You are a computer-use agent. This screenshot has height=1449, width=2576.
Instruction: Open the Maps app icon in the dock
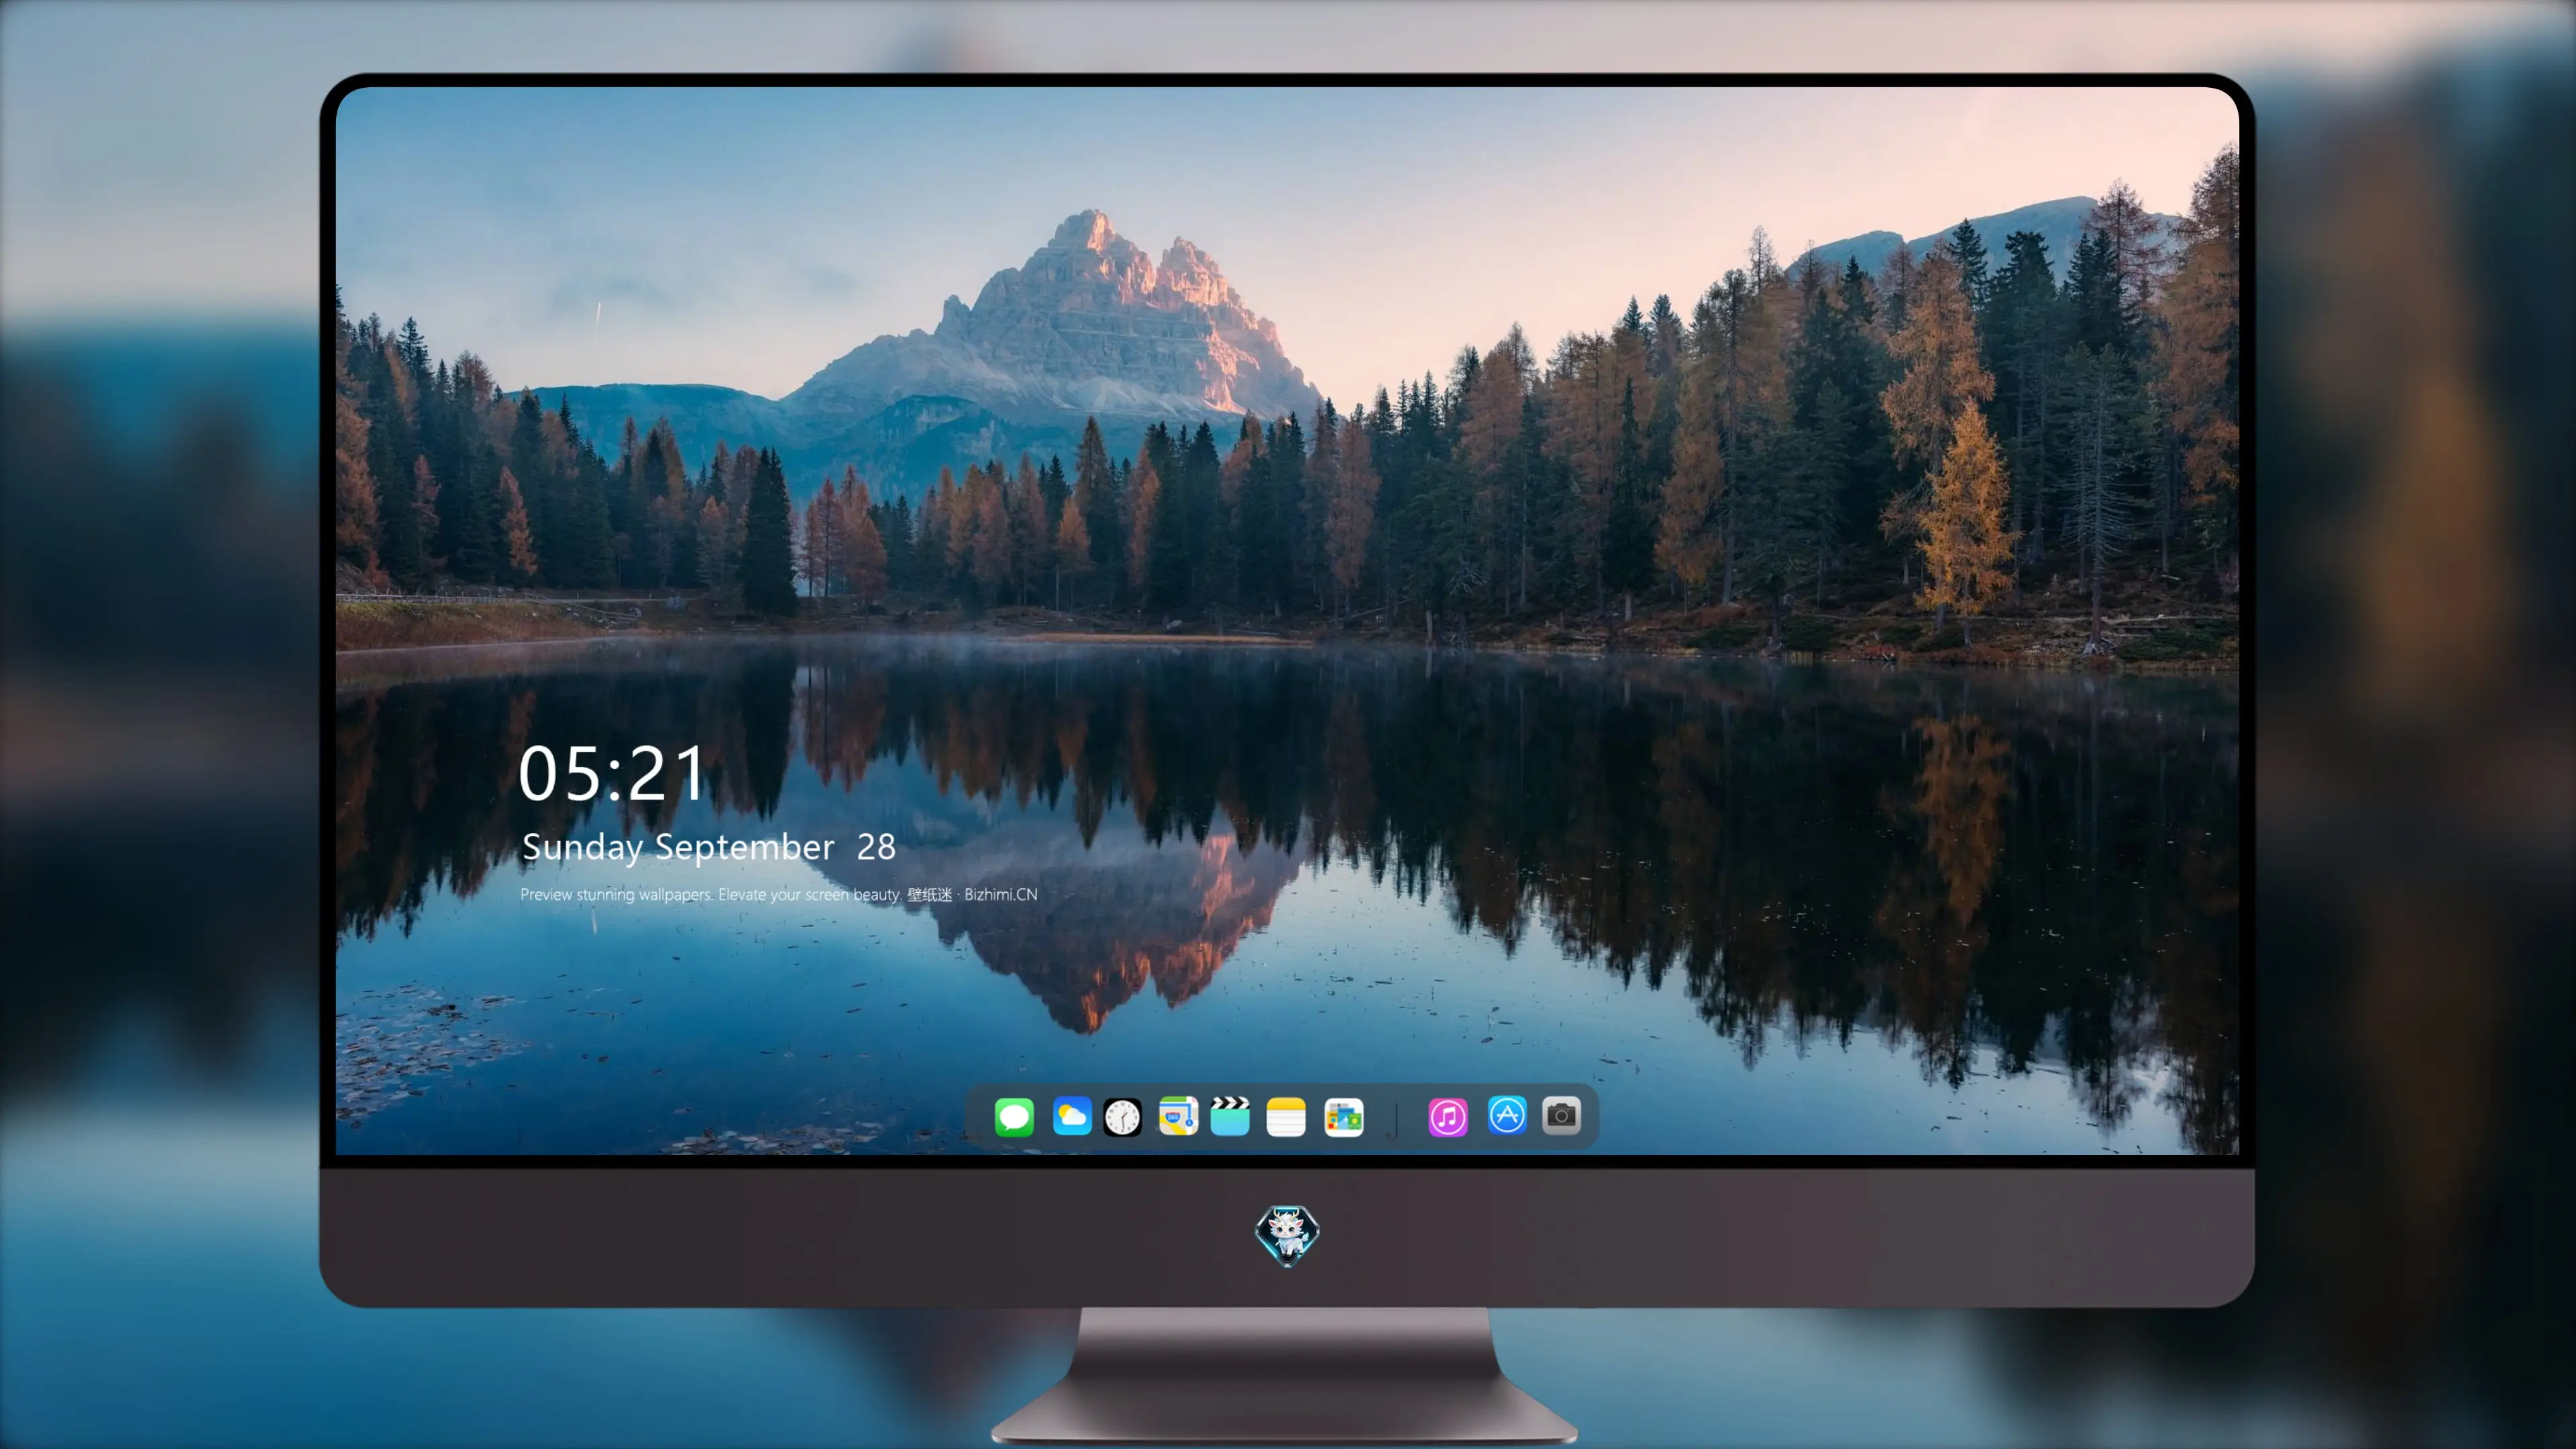[1178, 1116]
